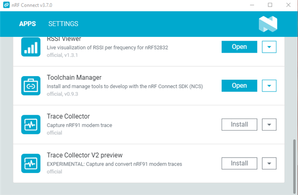Screen dimensions: 298x195
Task: Install the Trace Collector app
Action: click(x=239, y=125)
